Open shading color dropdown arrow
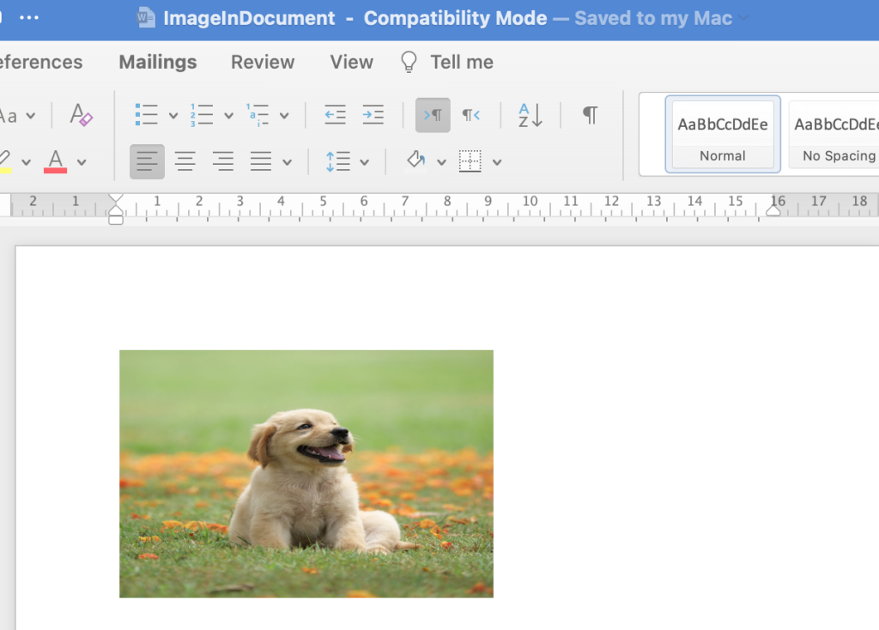Image resolution: width=879 pixels, height=630 pixels. click(x=442, y=162)
